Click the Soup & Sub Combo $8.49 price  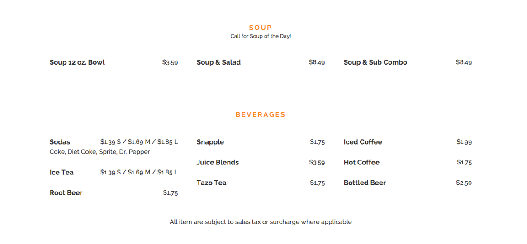[464, 62]
